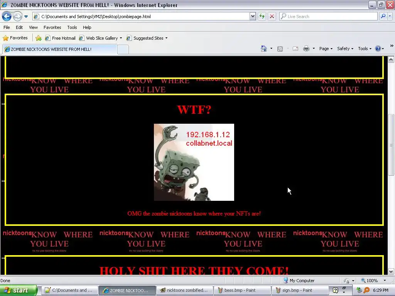Click the protected mode lock icon in status bar

(x=347, y=281)
